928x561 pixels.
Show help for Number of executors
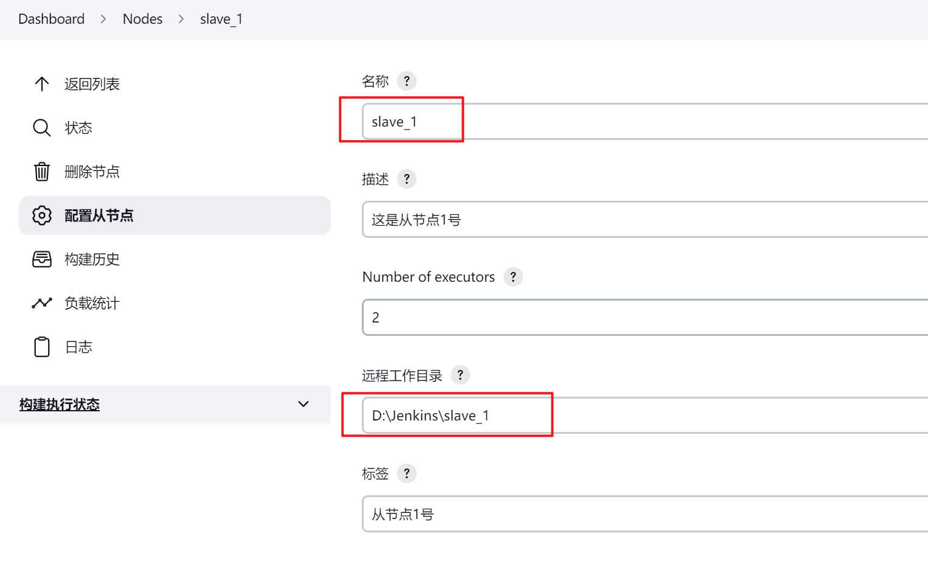pos(513,277)
